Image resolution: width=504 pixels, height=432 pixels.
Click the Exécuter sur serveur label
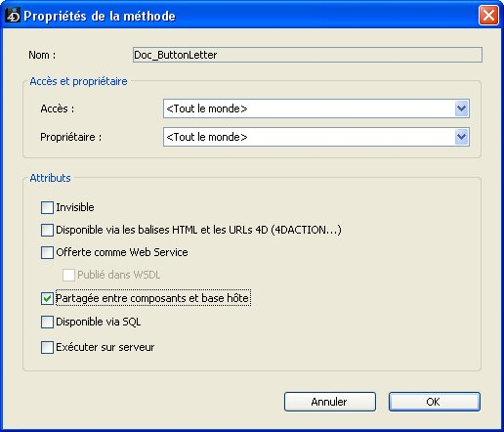point(105,347)
